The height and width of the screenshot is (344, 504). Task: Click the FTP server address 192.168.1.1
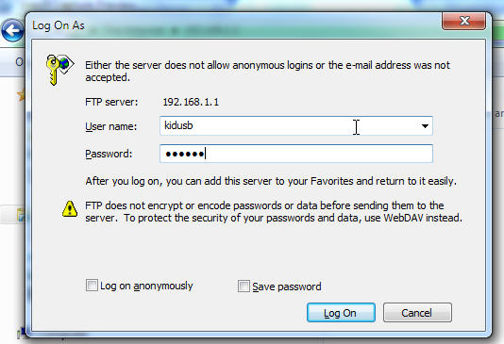point(191,102)
